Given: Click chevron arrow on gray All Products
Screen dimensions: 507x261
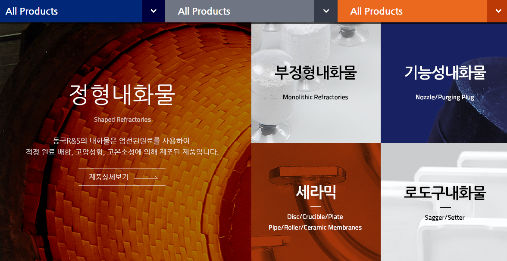Looking at the screenshot, I should 326,11.
